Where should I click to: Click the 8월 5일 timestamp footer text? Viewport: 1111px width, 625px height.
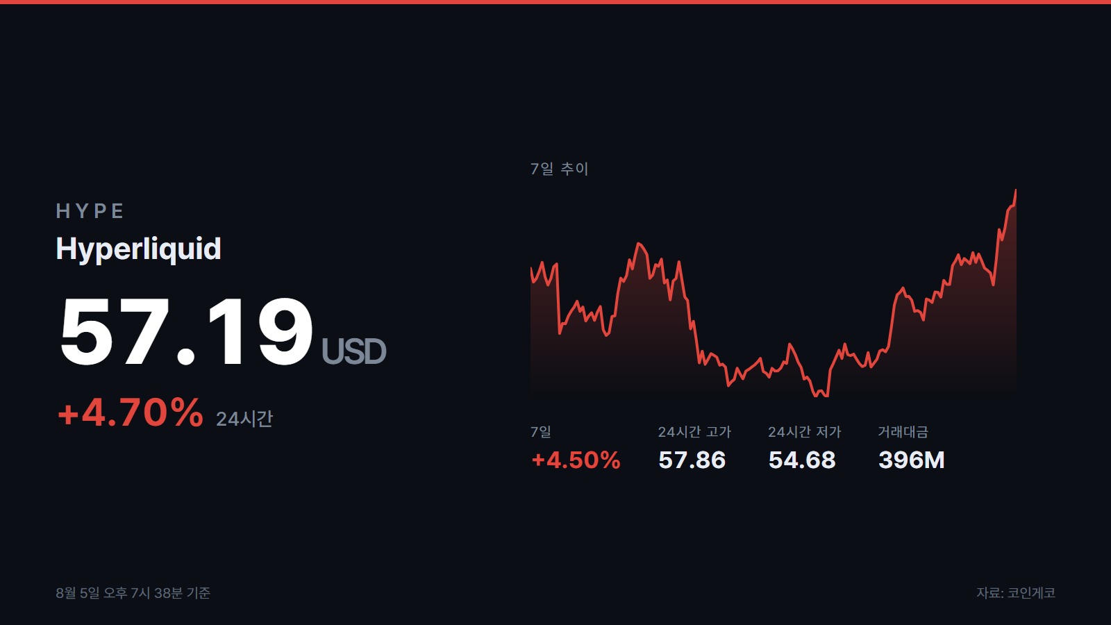coord(133,593)
